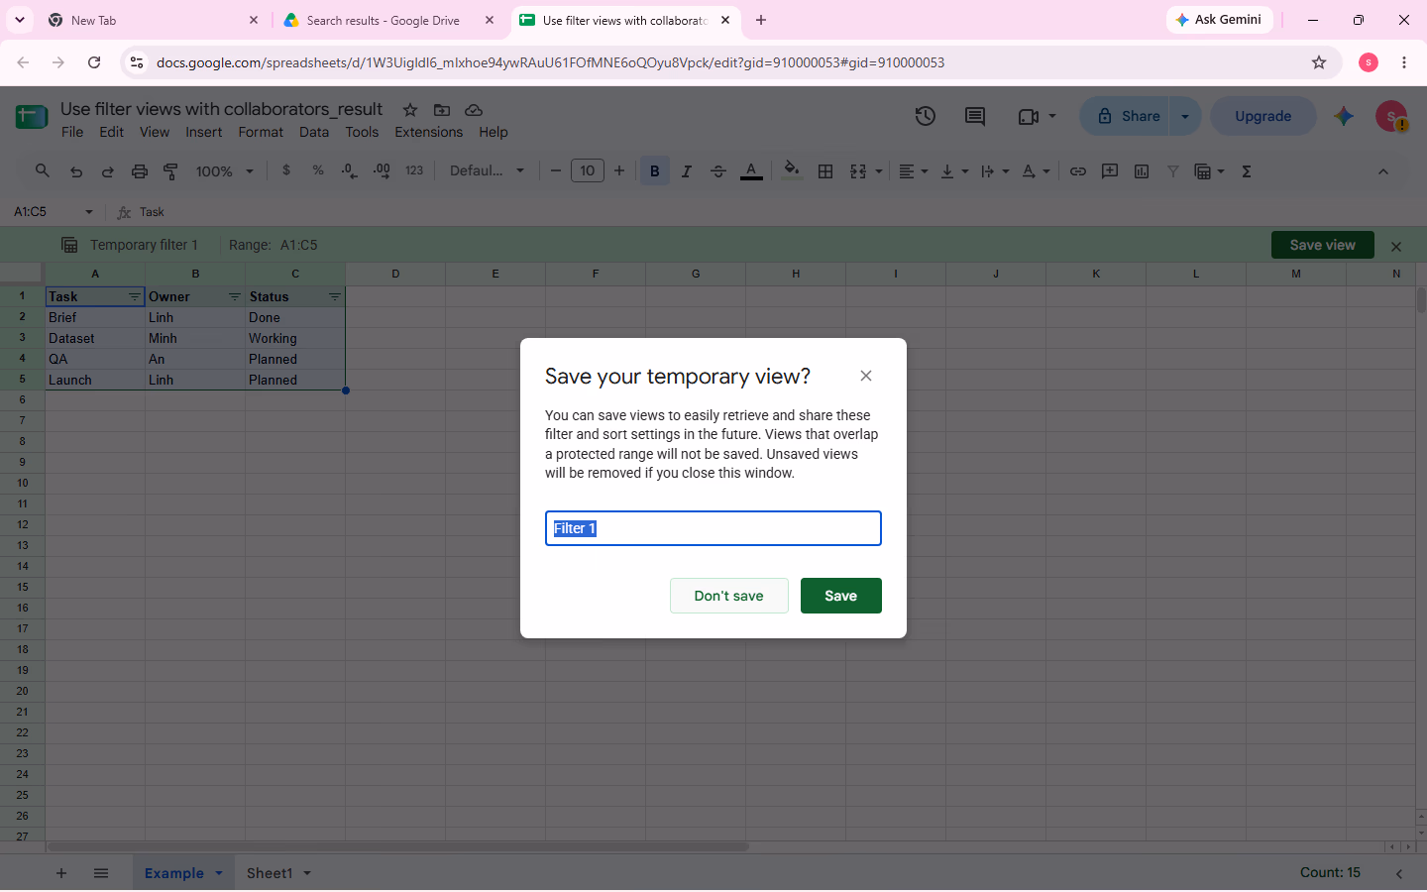
Task: Click the insert chart icon
Action: (1142, 171)
